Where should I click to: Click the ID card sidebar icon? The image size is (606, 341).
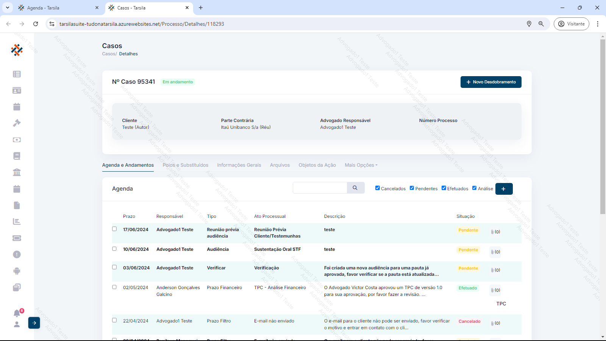(17, 91)
